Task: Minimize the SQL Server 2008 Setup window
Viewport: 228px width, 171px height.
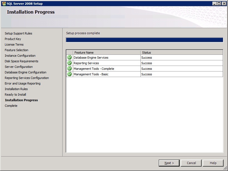Action: point(214,4)
